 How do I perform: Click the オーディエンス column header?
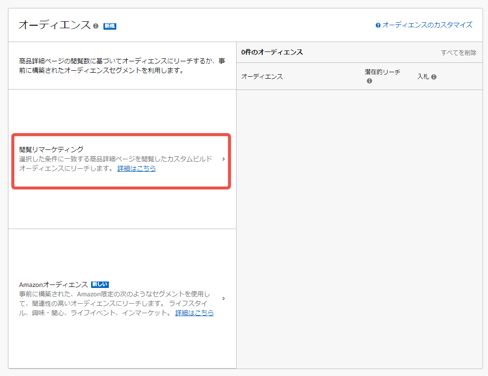point(262,77)
